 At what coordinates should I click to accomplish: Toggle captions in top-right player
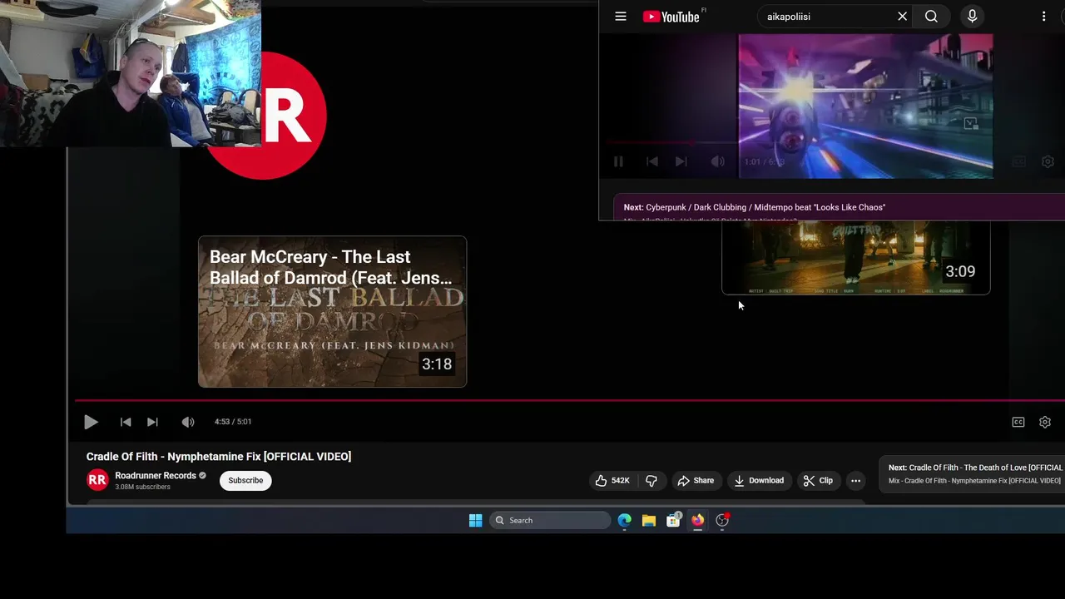coord(1018,161)
